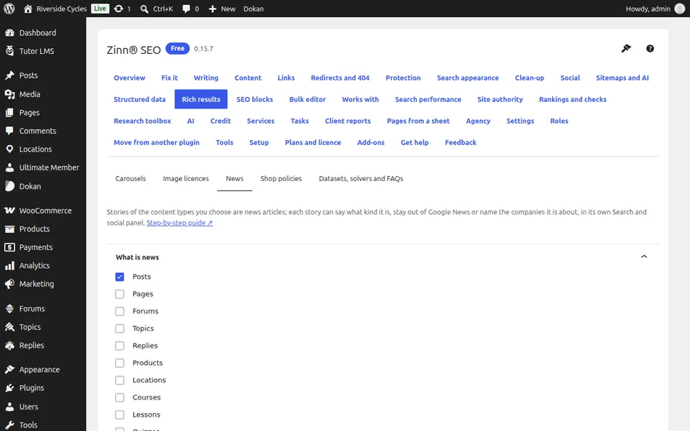Screen dimensions: 690x431
Task: Open the Plans and licence link
Action: (313, 142)
